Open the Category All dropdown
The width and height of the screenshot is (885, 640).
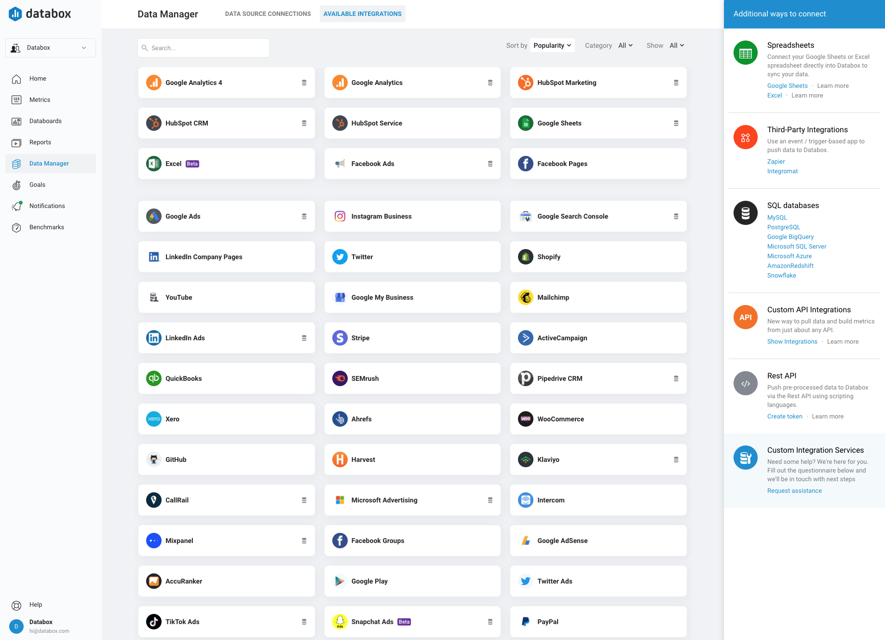pyautogui.click(x=626, y=45)
